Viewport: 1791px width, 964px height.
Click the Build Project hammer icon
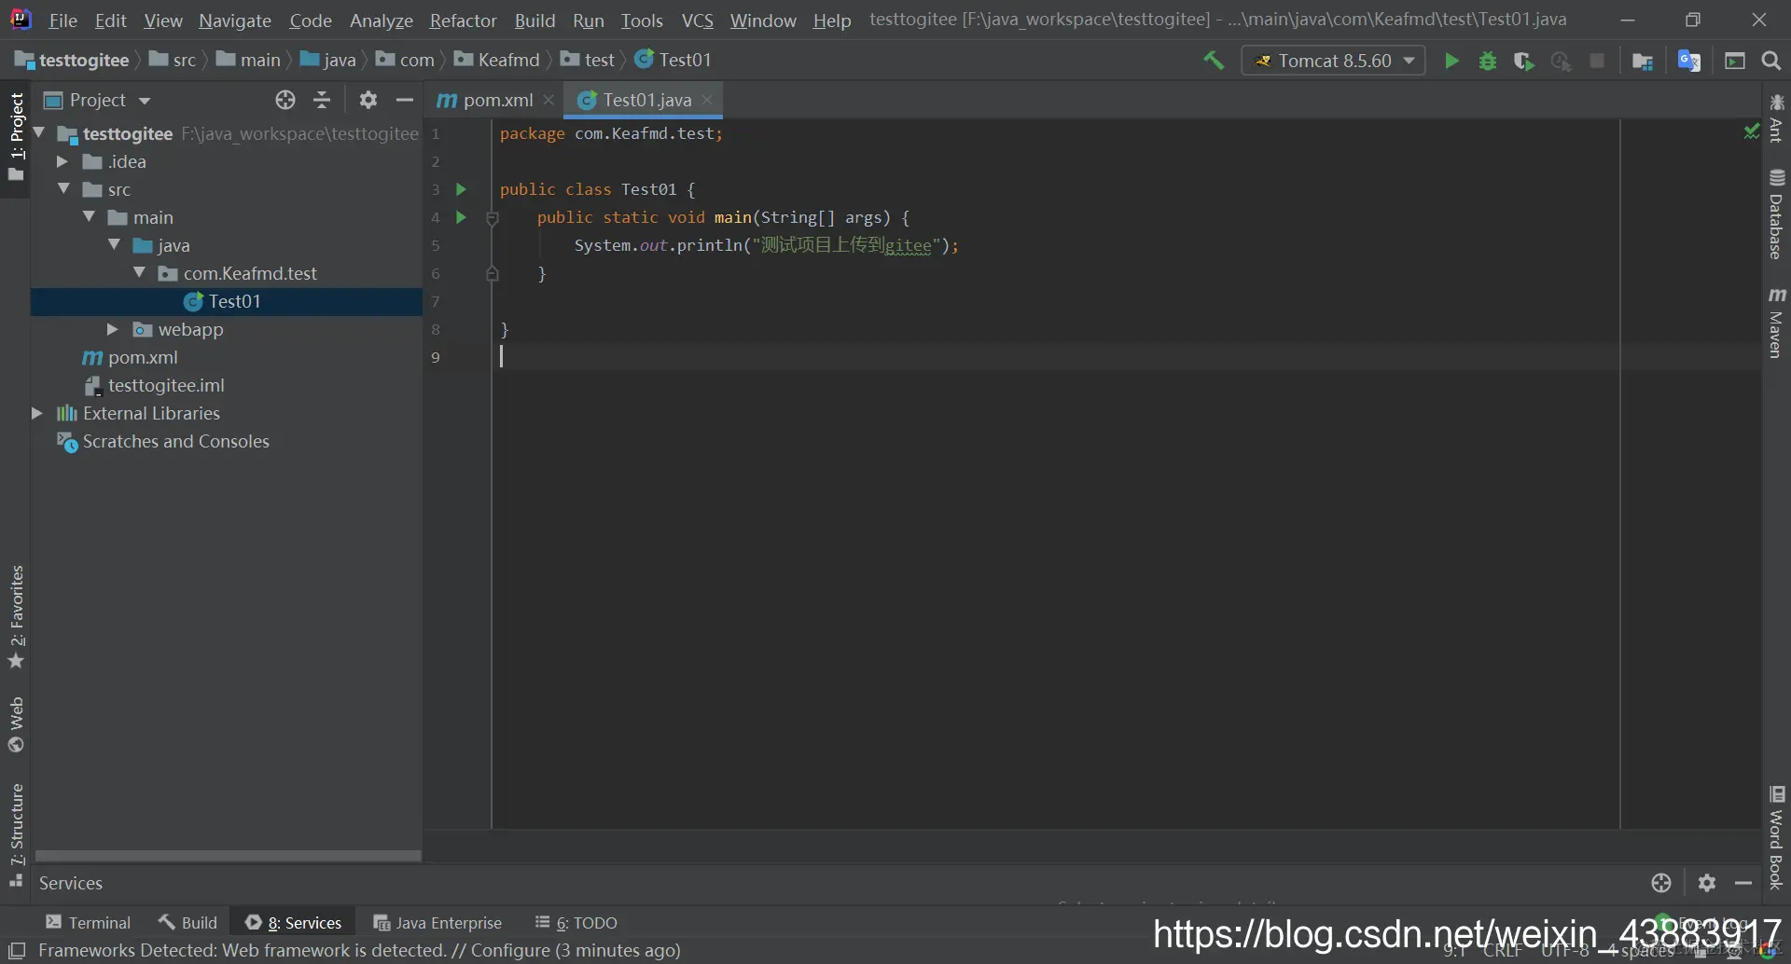(1214, 61)
